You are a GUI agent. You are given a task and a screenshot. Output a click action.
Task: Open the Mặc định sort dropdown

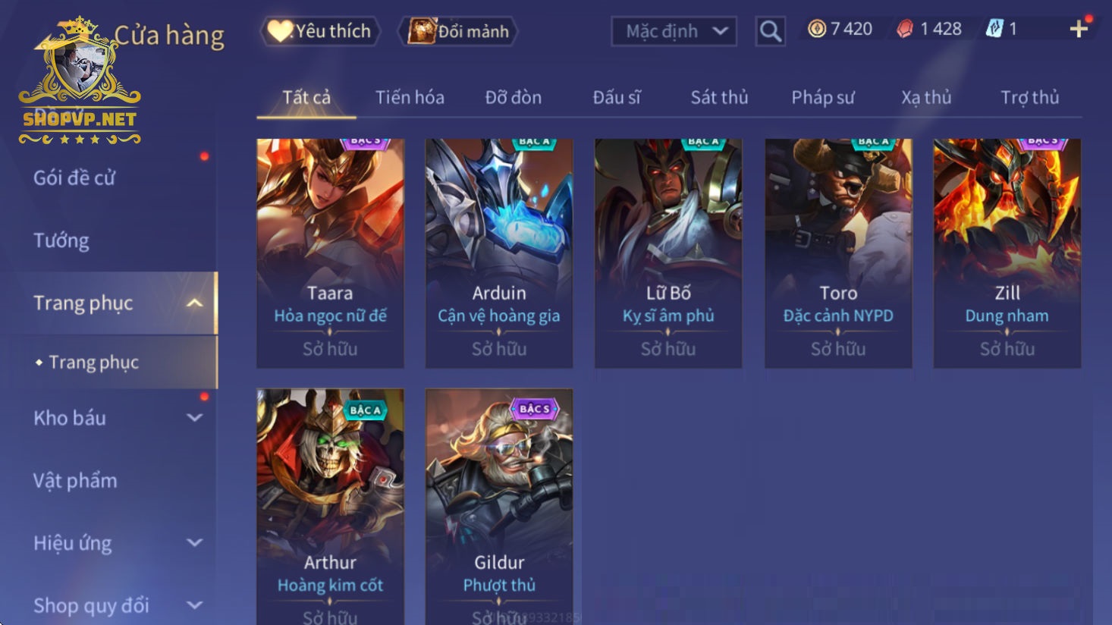pos(674,31)
